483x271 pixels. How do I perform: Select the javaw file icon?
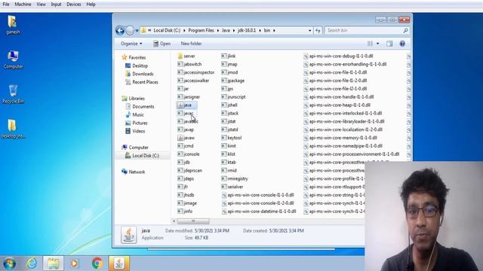(x=180, y=138)
